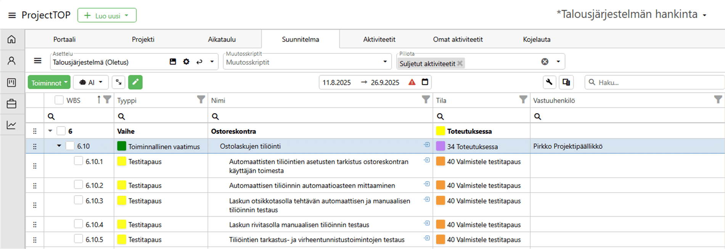Collapse the 6.10 tree row
Screen dimensions: 725x249
point(59,146)
